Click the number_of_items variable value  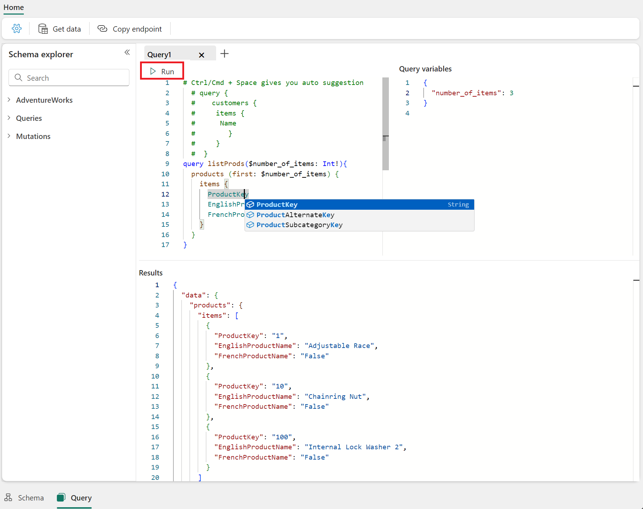point(511,93)
